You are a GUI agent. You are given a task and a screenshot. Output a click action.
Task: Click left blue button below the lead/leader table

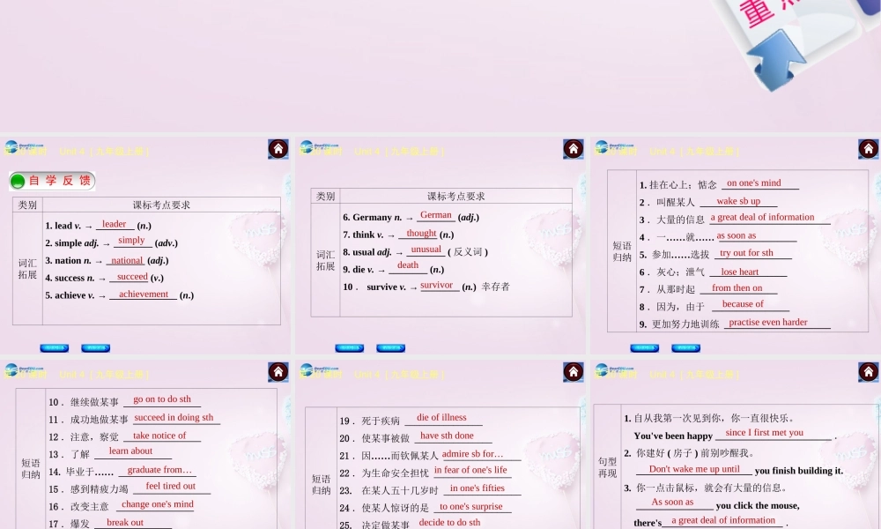54,348
